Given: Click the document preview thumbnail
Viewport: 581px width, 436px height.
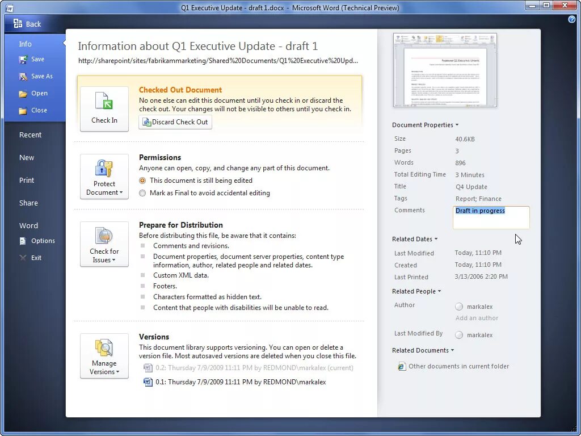Looking at the screenshot, I should (445, 70).
